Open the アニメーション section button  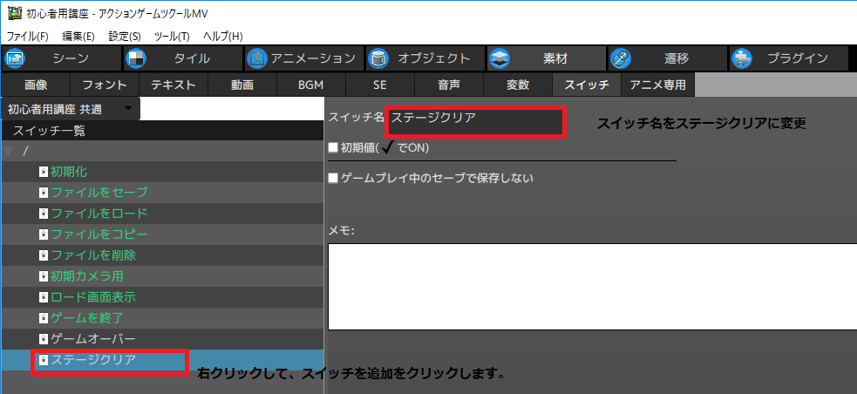coord(304,58)
